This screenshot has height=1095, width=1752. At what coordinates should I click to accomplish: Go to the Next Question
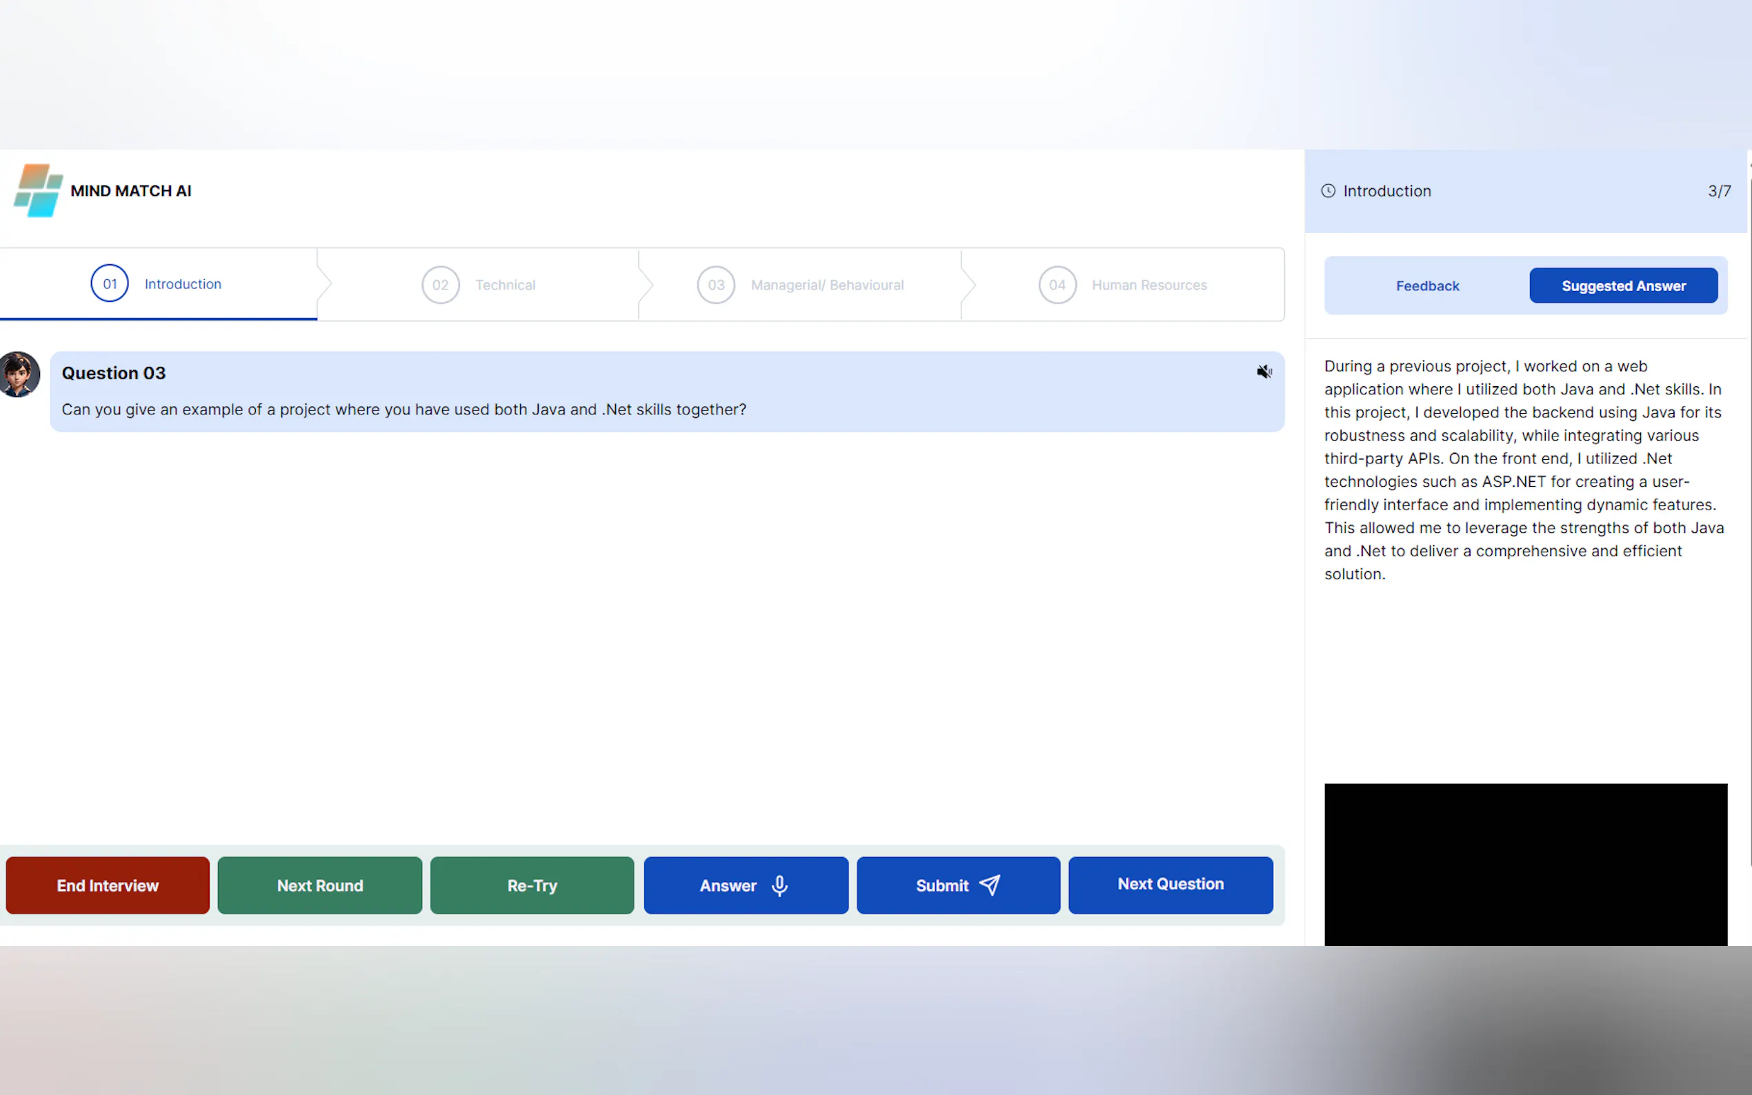(1170, 884)
